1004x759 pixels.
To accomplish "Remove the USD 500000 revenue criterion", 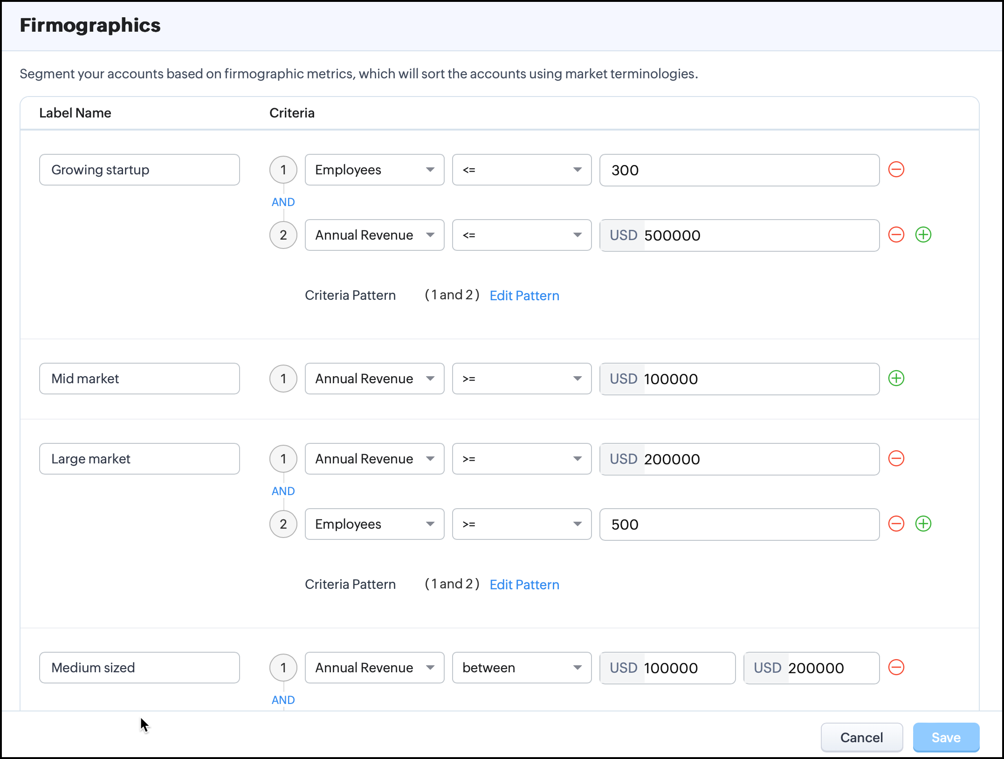I will coord(896,235).
